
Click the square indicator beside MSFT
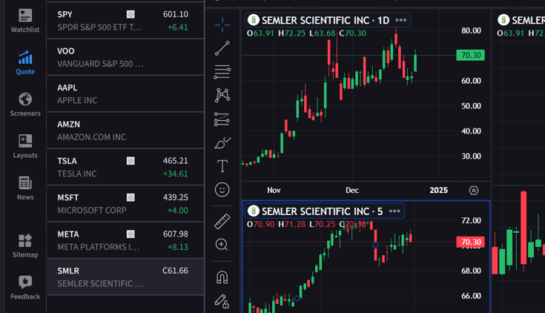[x=131, y=197]
